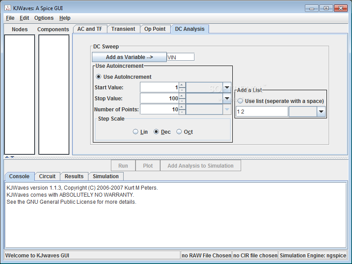352x264 pixels.
Task: Enable Use list radio button
Action: 240,101
